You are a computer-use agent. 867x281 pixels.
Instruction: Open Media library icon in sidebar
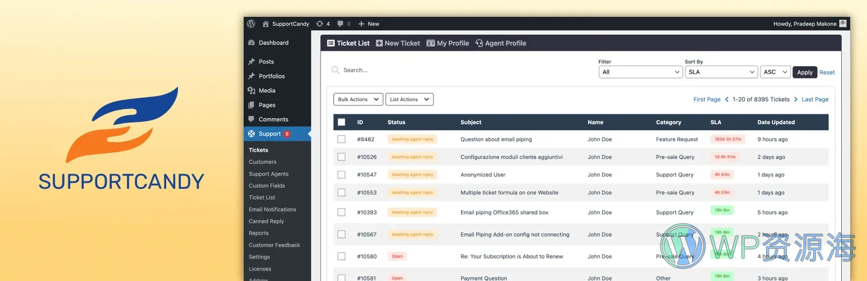(252, 90)
